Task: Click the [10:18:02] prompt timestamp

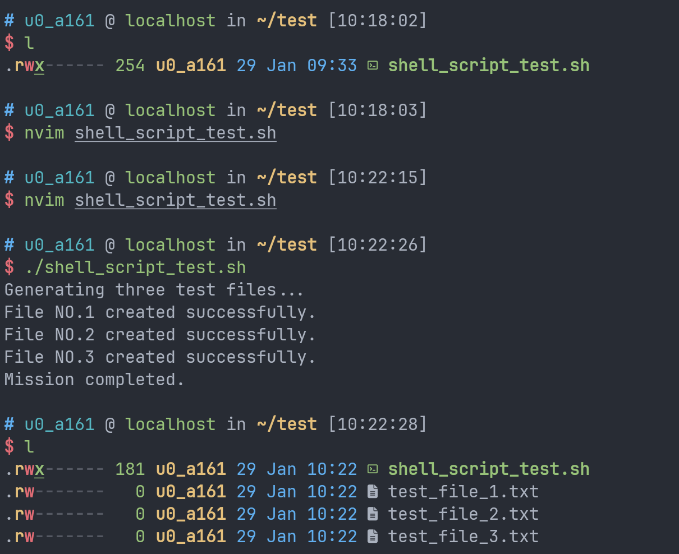Action: pos(377,21)
